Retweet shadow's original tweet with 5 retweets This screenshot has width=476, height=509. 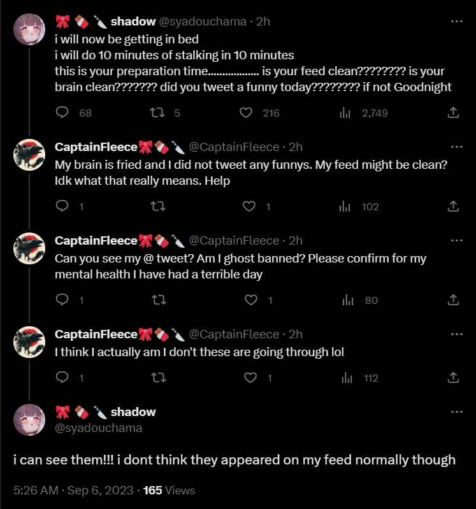[x=156, y=113]
